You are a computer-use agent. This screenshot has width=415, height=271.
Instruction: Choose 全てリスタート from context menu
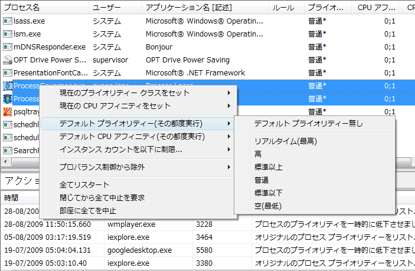pos(84,185)
